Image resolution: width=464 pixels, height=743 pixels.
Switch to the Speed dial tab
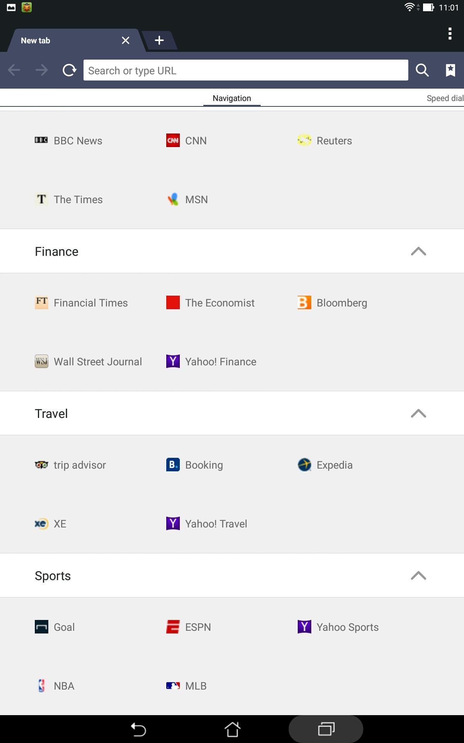[445, 98]
